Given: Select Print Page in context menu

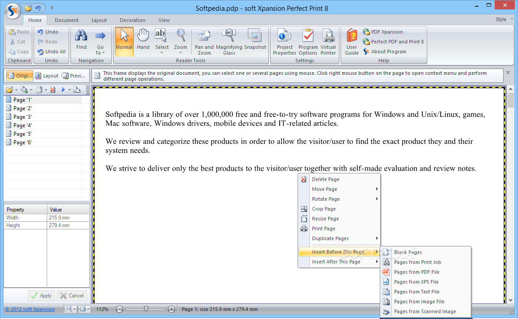Looking at the screenshot, I should point(339,229).
